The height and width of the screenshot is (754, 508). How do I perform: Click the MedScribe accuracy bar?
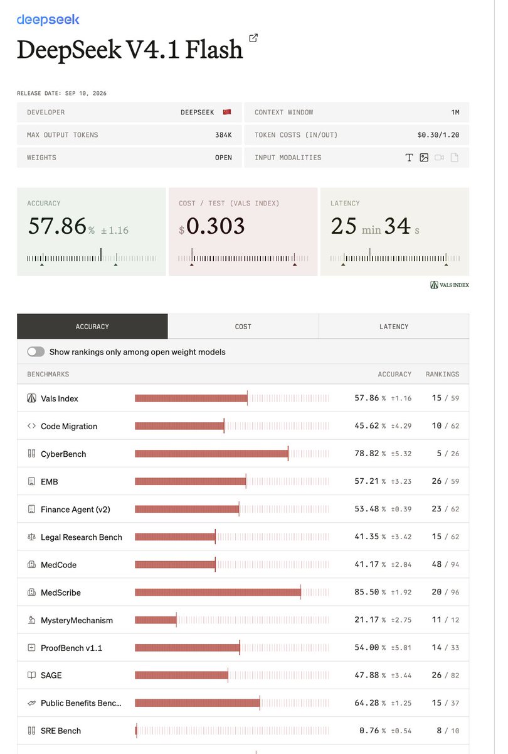tap(231, 592)
